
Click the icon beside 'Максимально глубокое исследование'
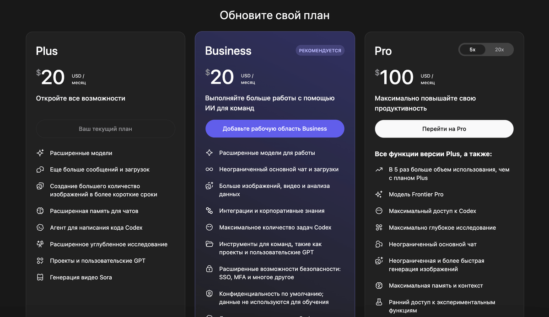379,227
